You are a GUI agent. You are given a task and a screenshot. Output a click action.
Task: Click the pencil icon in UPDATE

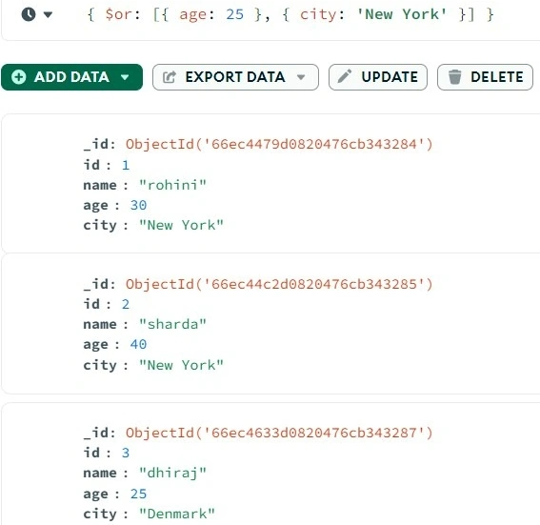tap(345, 76)
